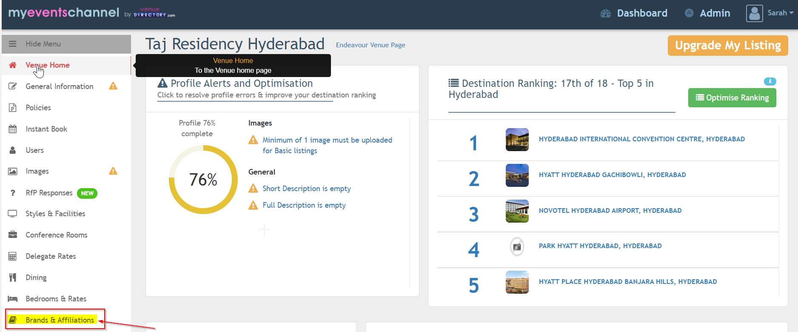Click the Images picture icon in sidebar
Viewport: 798px width, 332px height.
[13, 171]
